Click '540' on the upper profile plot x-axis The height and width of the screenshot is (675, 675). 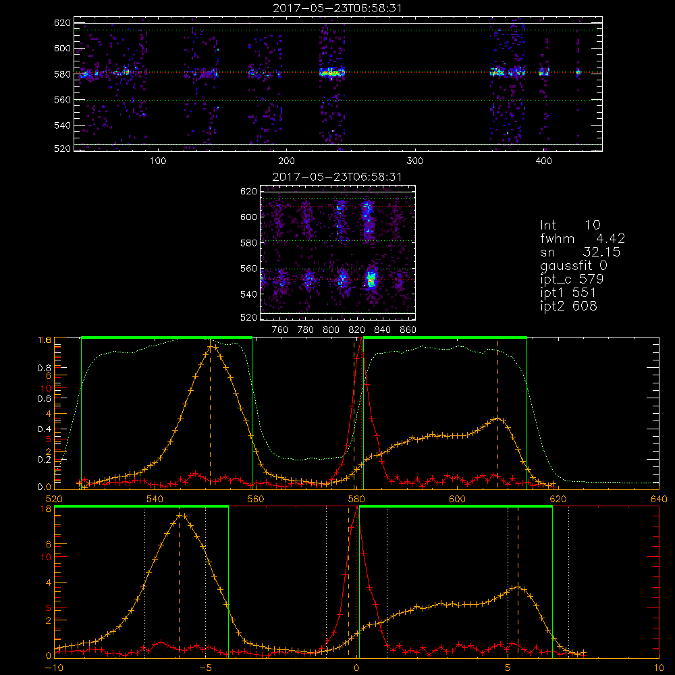click(155, 499)
